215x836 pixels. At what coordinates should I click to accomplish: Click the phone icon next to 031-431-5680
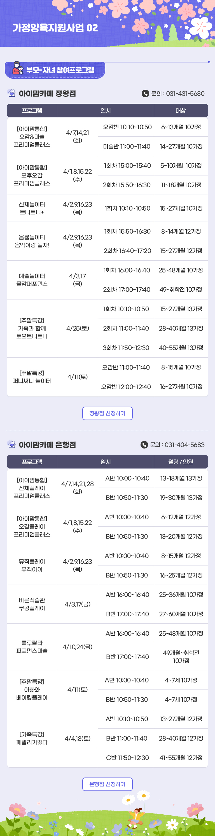click(x=145, y=93)
